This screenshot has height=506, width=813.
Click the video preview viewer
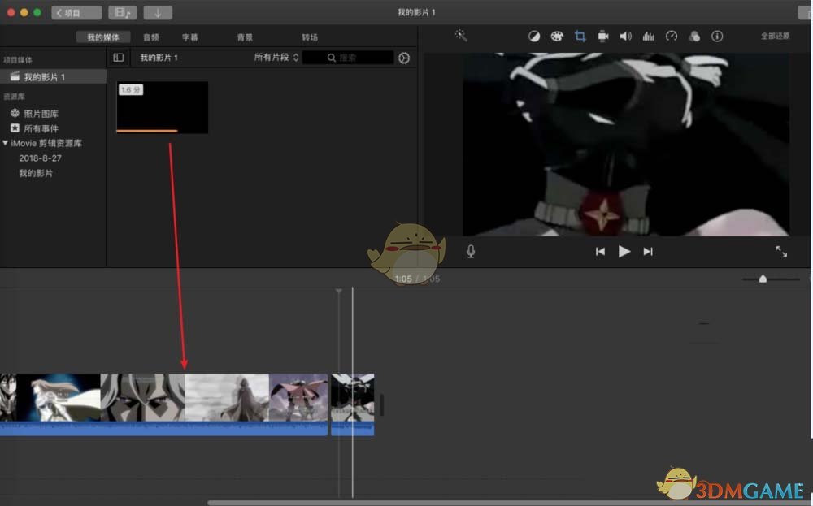point(626,145)
